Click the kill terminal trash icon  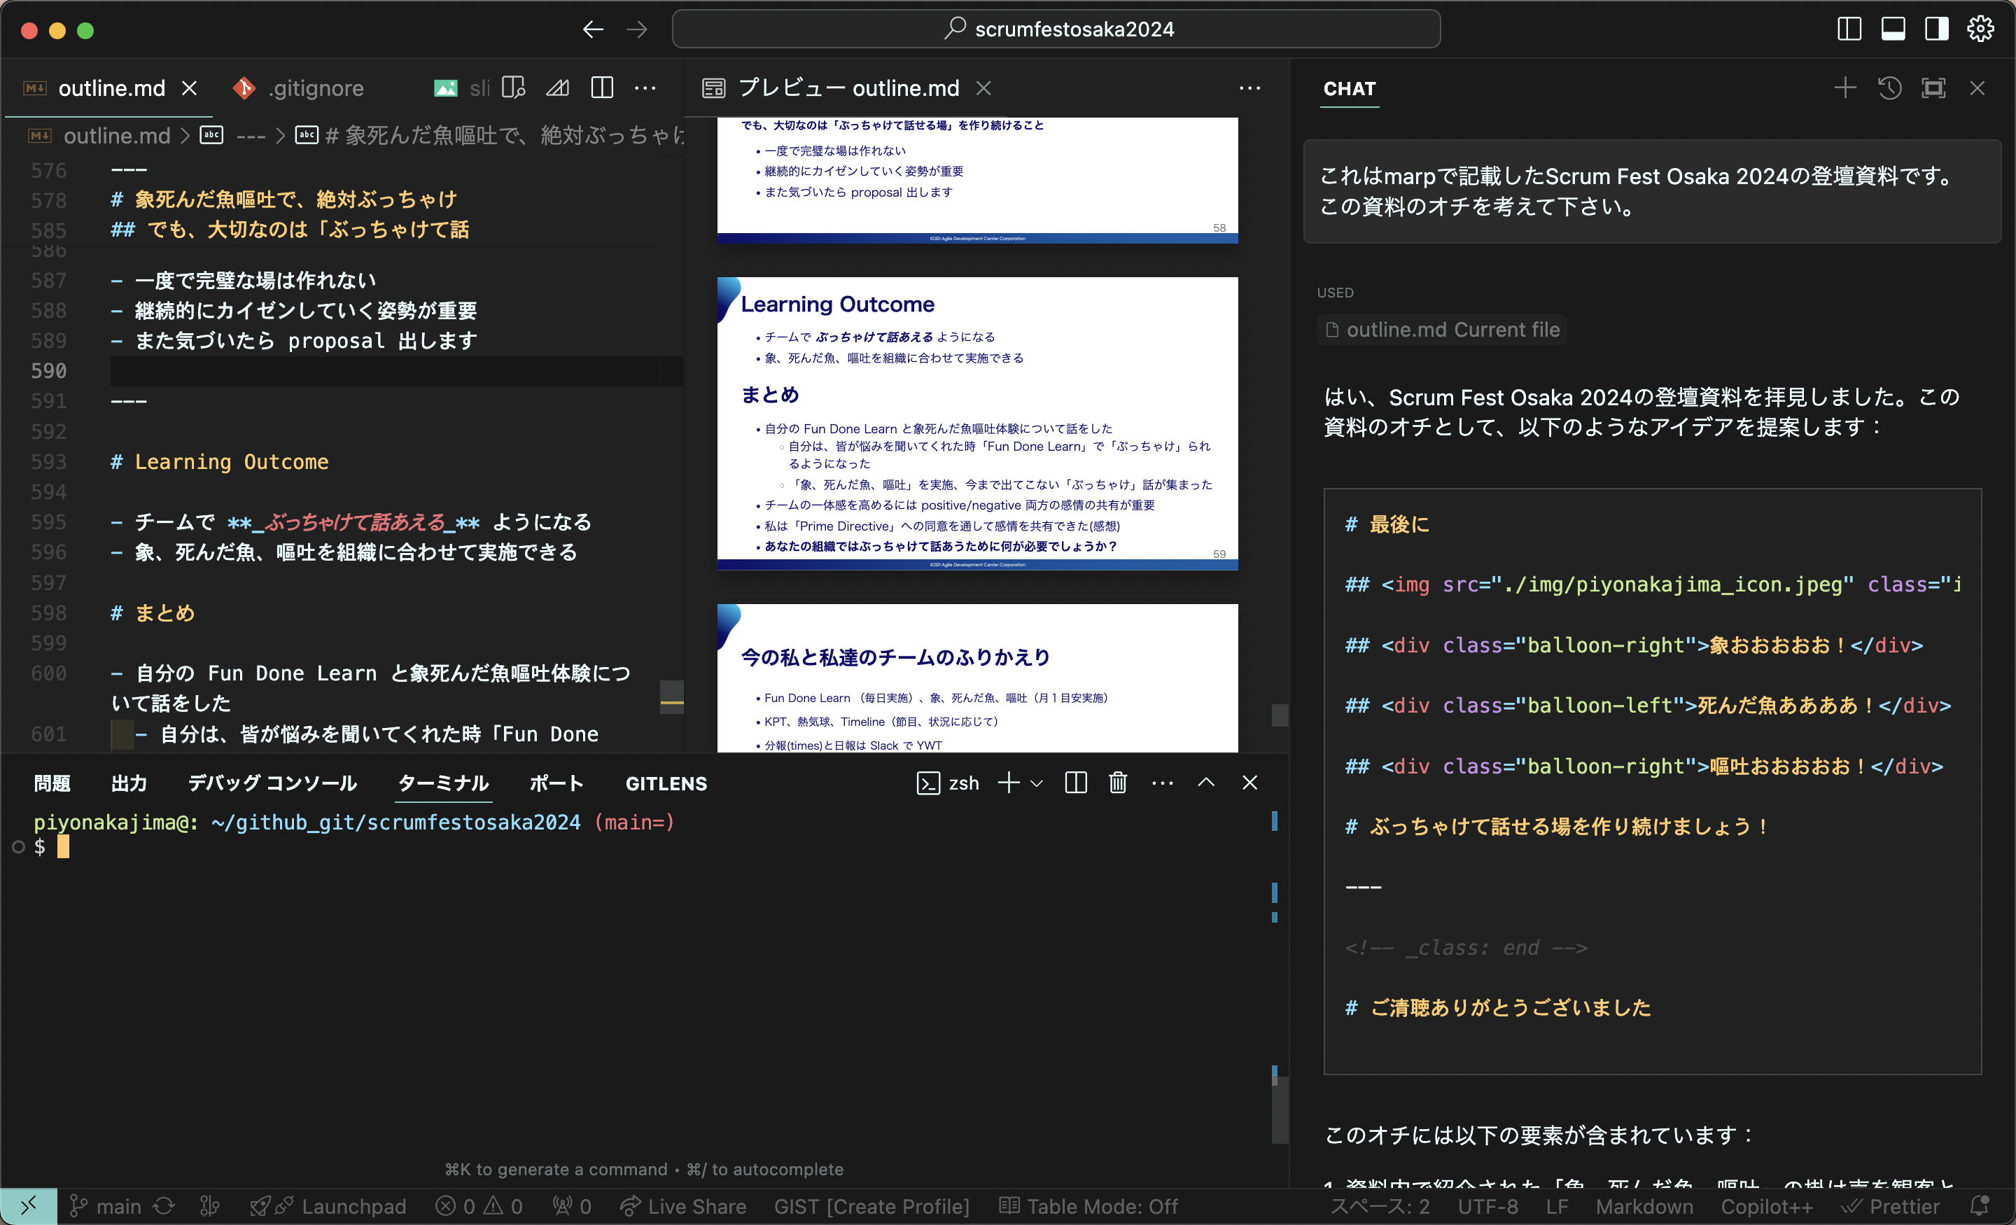(x=1118, y=783)
